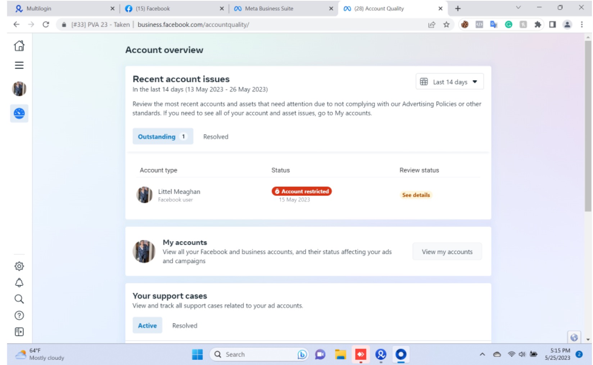The image size is (593, 365).
Task: Open the tab search chevron
Action: (x=518, y=8)
